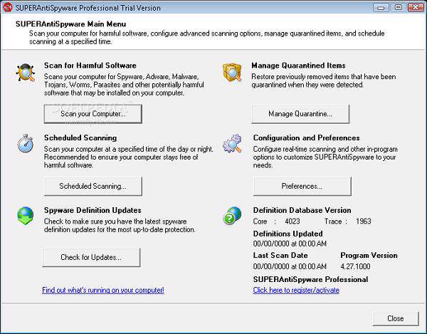Click the date under Definitions Updated
Viewport: 427px width, 334px height.
click(290, 244)
